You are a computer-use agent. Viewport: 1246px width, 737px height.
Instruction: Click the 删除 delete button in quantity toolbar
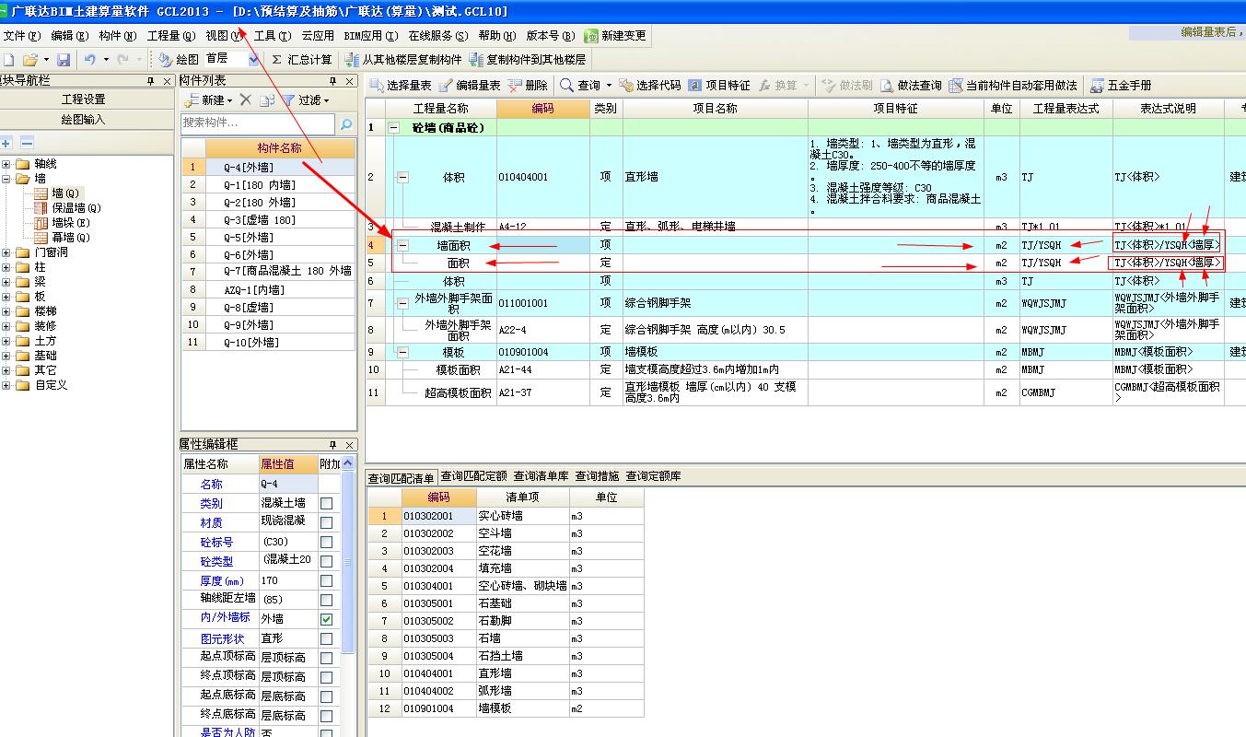coord(528,85)
